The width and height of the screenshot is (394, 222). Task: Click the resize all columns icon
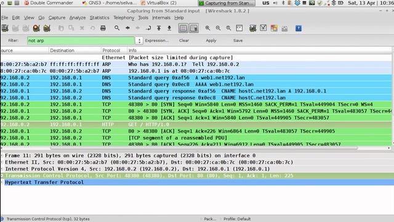pyautogui.click(x=239, y=28)
